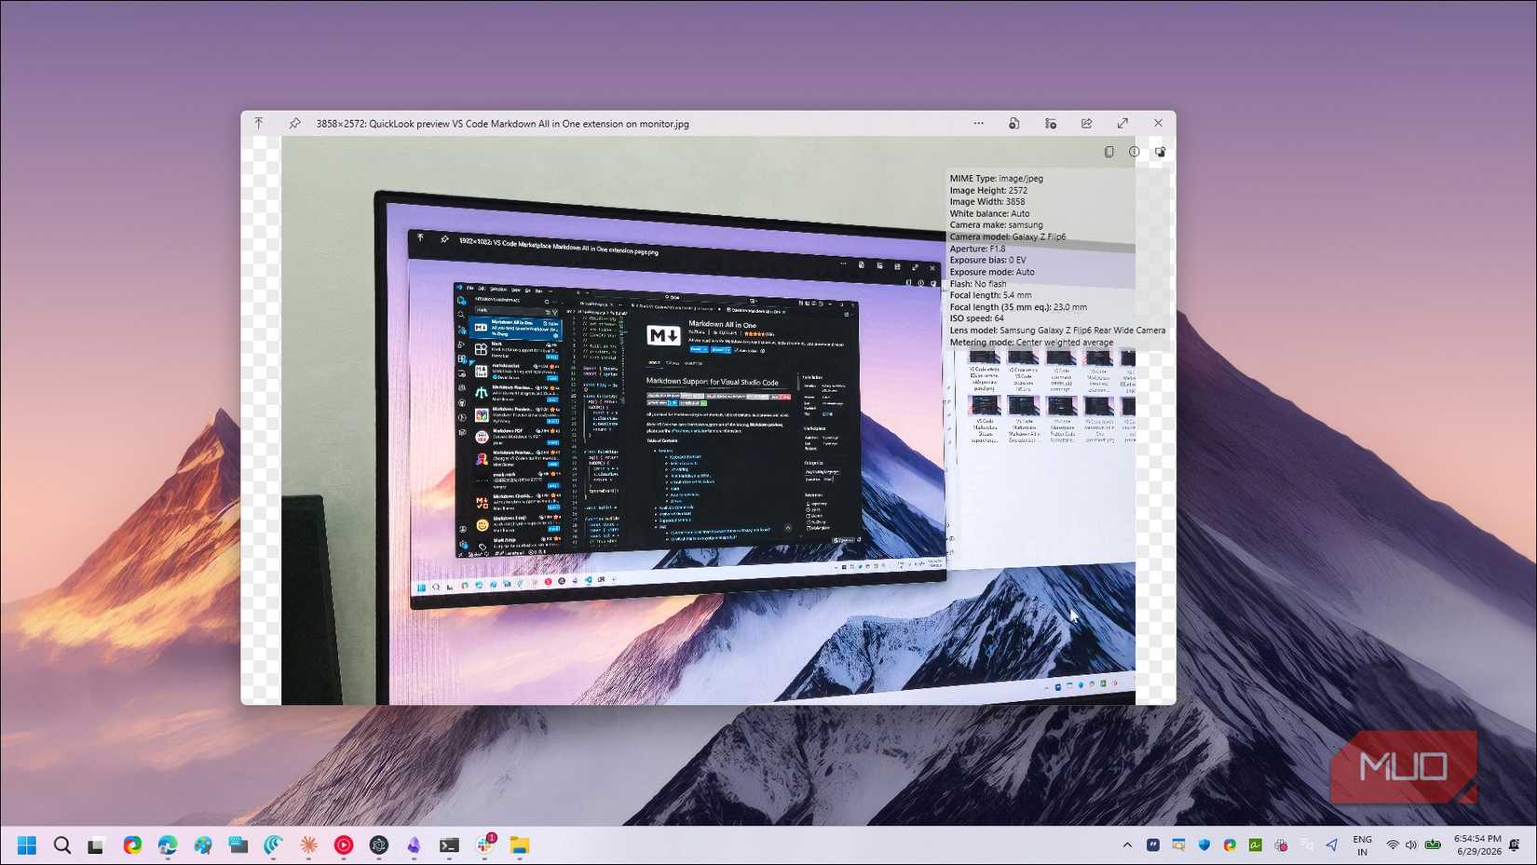Open the volume speaker tray icon
Image resolution: width=1537 pixels, height=865 pixels.
coord(1411,845)
